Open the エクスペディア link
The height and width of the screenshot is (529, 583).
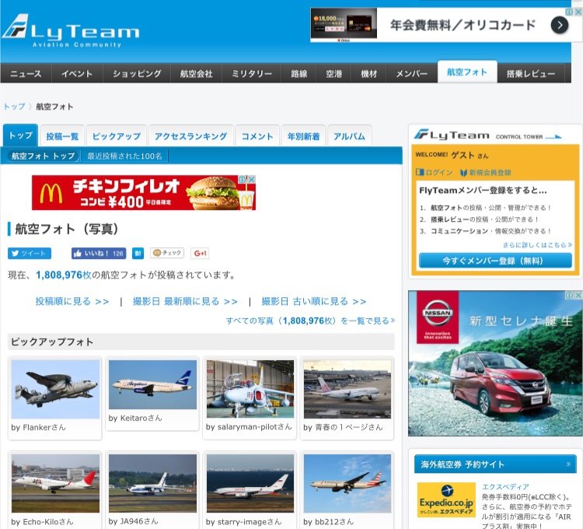(505, 486)
